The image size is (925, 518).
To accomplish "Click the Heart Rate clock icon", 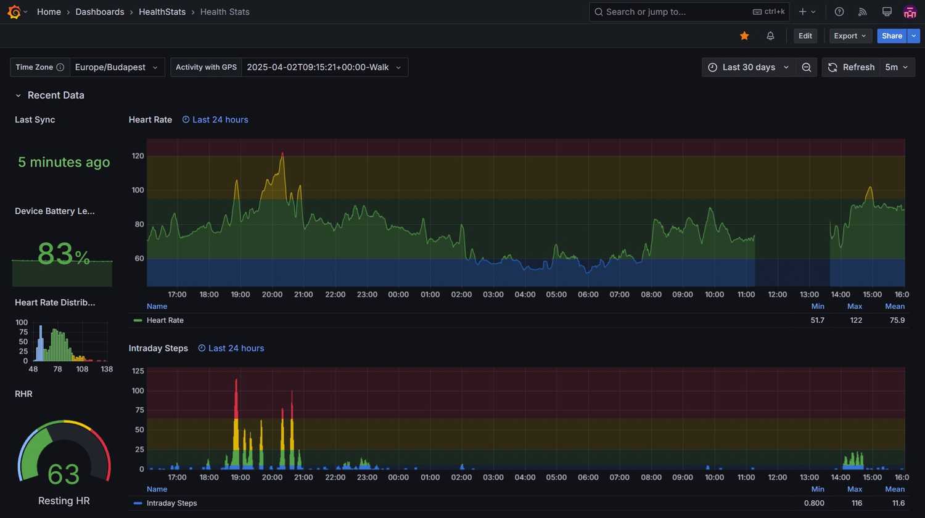I will 186,119.
